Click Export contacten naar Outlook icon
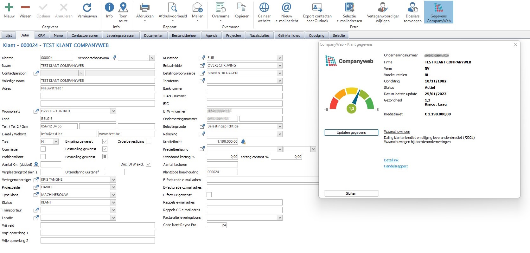 (x=317, y=7)
